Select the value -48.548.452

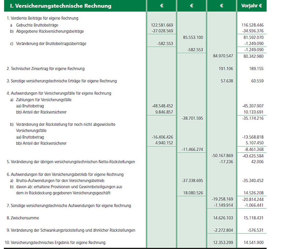click(x=162, y=106)
